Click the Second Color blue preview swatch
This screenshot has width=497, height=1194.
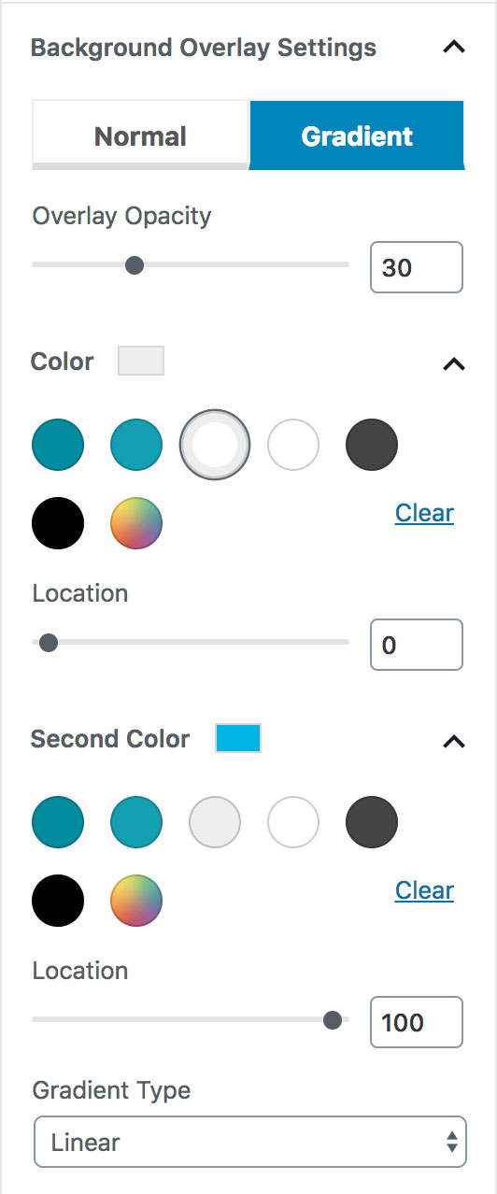[238, 738]
